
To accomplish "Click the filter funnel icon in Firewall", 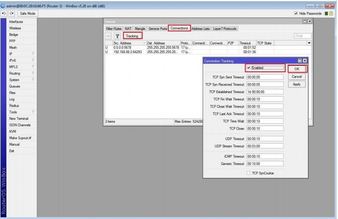I will tap(117, 36).
